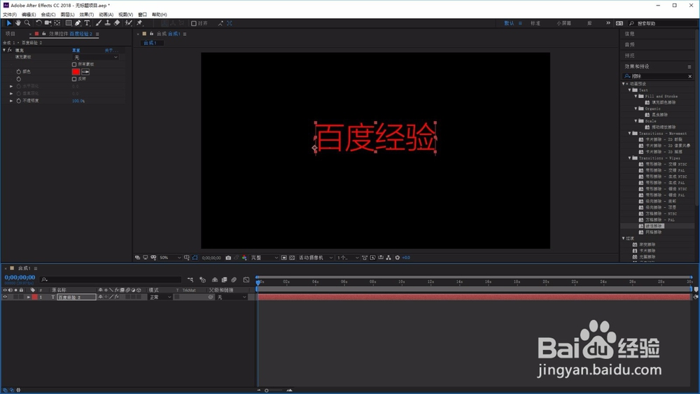Select the Pan Behind anchor point tool
This screenshot has height=394, width=700.
pyautogui.click(x=57, y=23)
